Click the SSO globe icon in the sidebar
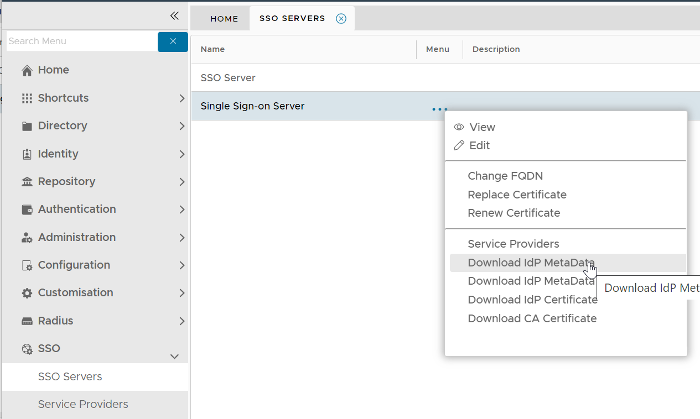Screen dimensions: 700x419 coord(27,349)
